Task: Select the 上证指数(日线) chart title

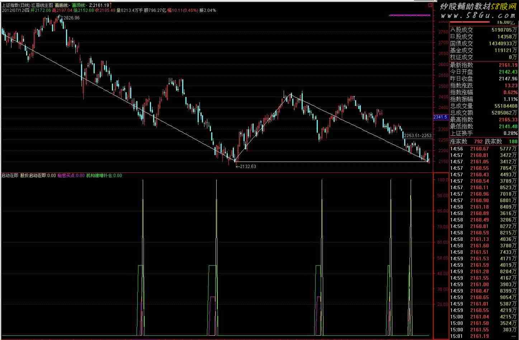Action: pos(16,5)
